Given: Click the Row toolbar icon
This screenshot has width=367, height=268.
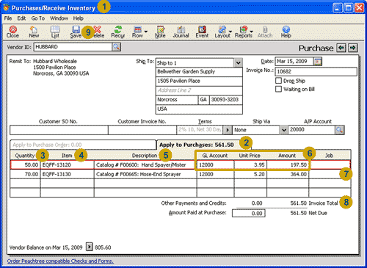Looking at the screenshot, I should tap(137, 32).
